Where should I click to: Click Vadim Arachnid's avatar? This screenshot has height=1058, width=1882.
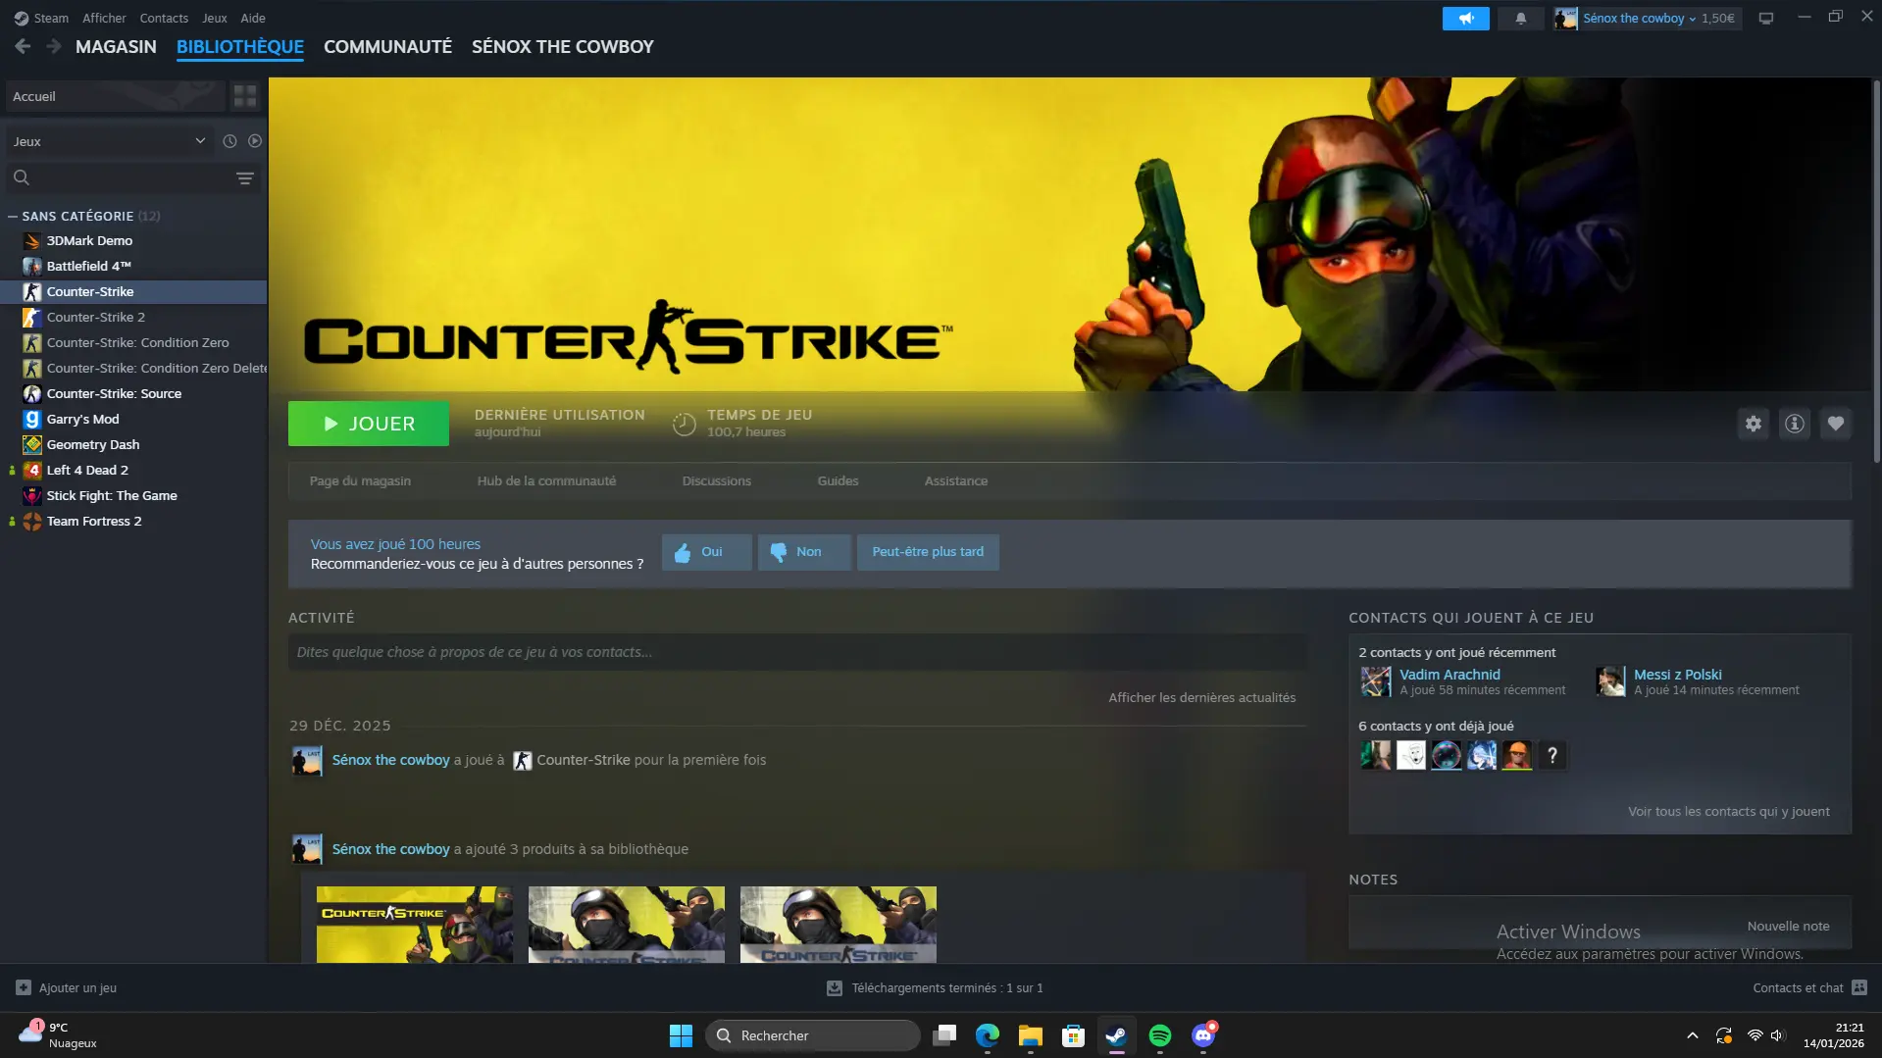coord(1376,681)
